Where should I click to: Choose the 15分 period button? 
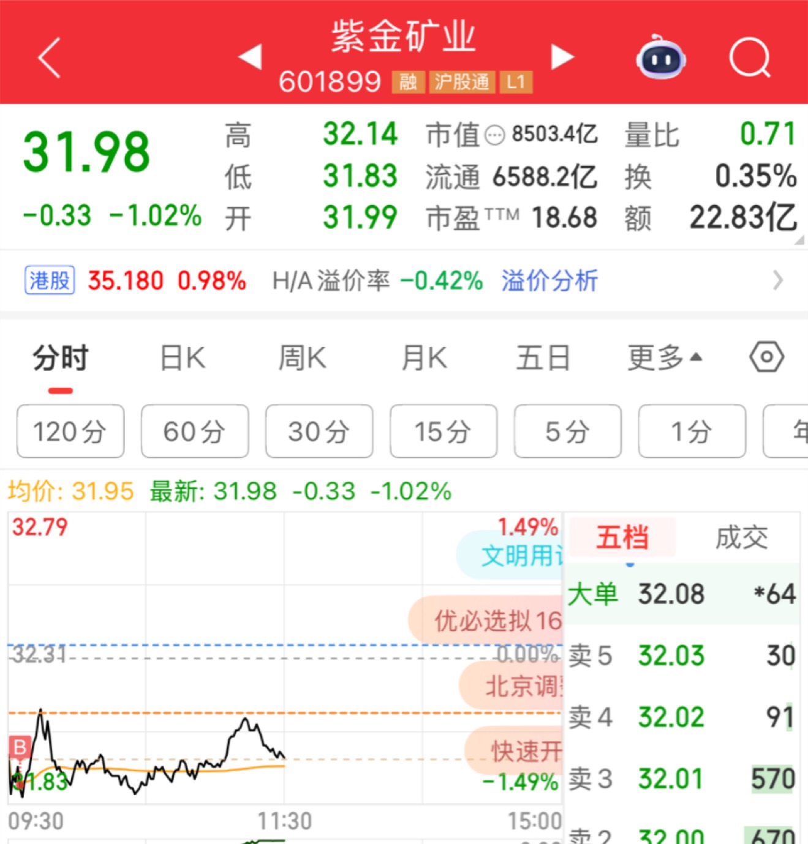[444, 431]
